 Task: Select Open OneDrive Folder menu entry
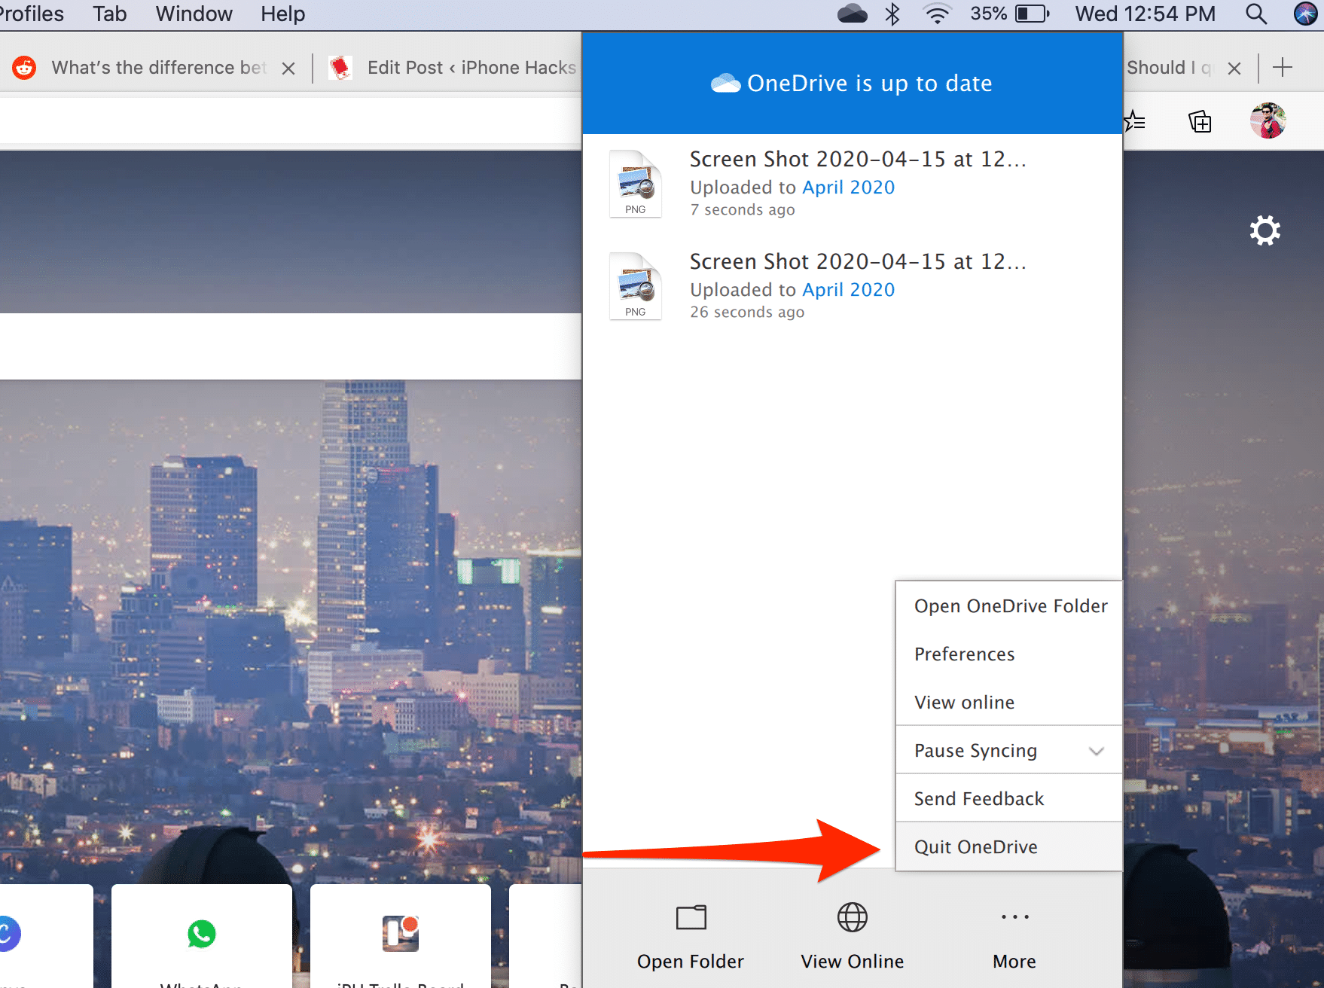coord(1010,606)
